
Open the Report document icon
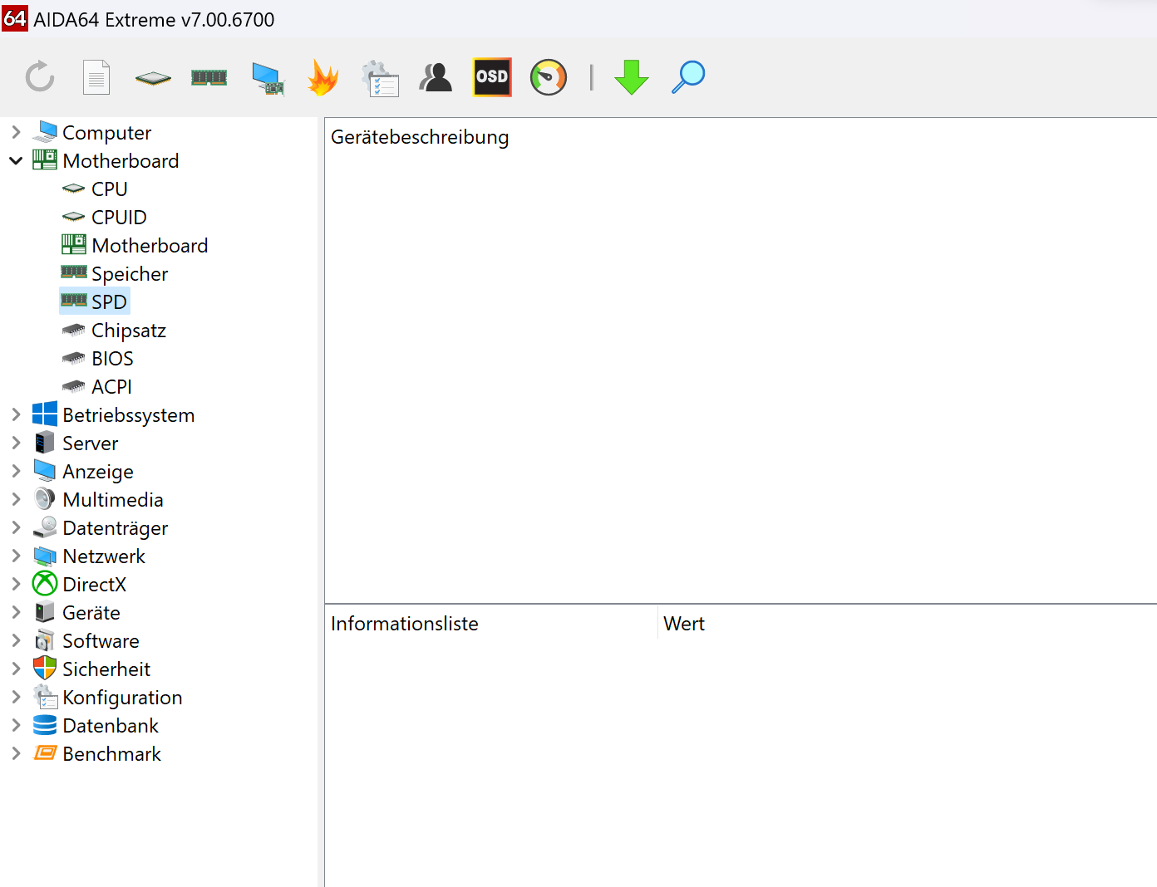point(96,77)
